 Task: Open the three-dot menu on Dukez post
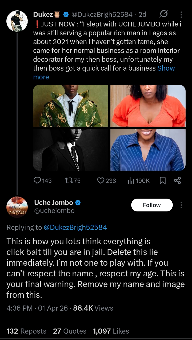pyautogui.click(x=181, y=14)
